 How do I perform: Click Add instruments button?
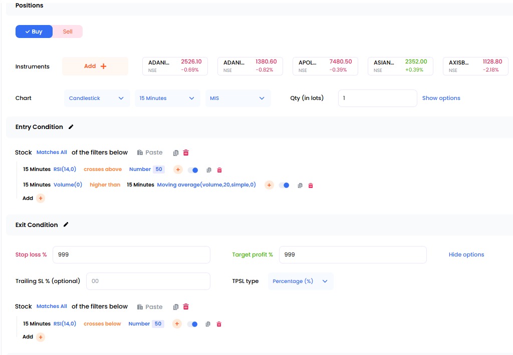(95, 66)
